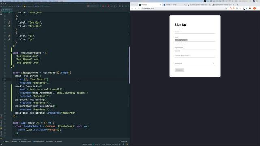Click the Confirm Password field
The width and height of the screenshot is (260, 146).
[195, 56]
